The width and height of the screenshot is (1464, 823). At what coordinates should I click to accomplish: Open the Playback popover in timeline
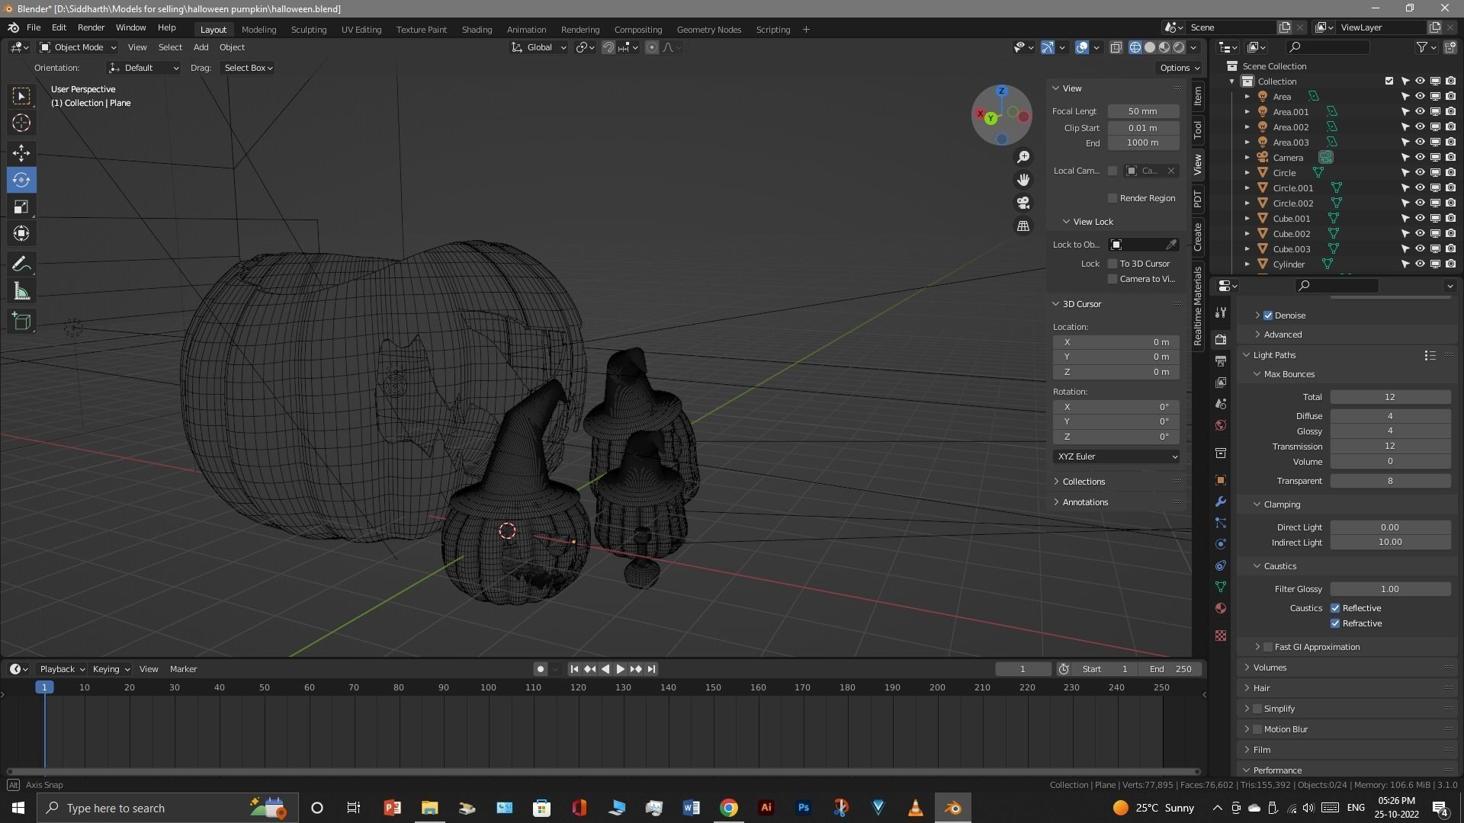pos(62,669)
